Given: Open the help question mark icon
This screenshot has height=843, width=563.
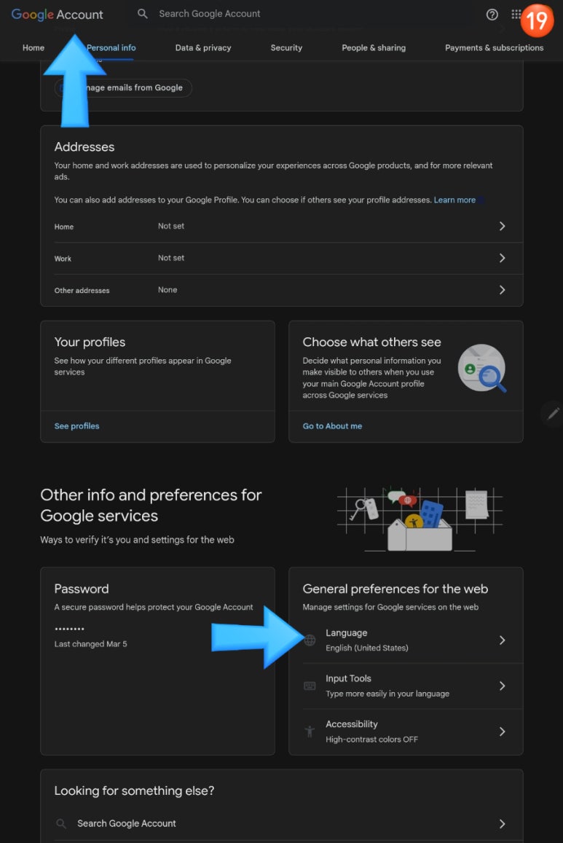Looking at the screenshot, I should click(x=492, y=15).
